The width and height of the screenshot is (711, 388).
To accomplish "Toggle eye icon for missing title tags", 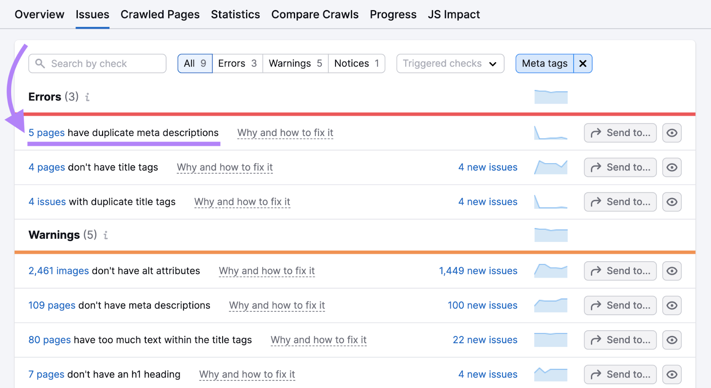I will 671,168.
